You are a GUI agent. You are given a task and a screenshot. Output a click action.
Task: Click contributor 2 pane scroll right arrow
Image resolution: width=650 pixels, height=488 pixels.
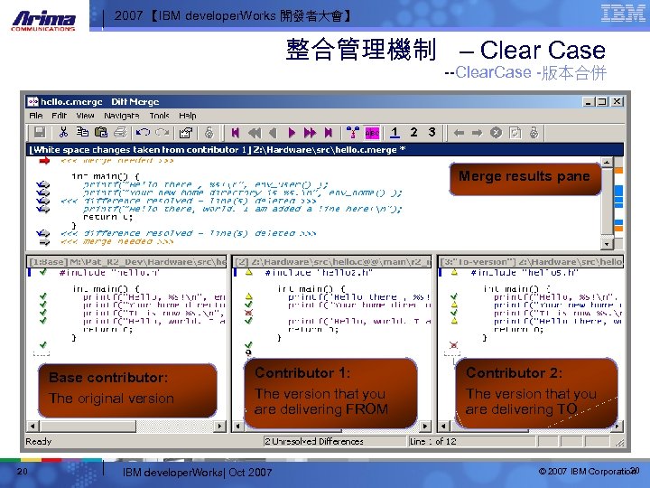pos(425,426)
